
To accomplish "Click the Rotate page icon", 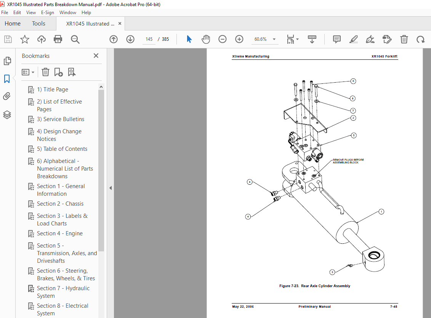I will (x=421, y=39).
